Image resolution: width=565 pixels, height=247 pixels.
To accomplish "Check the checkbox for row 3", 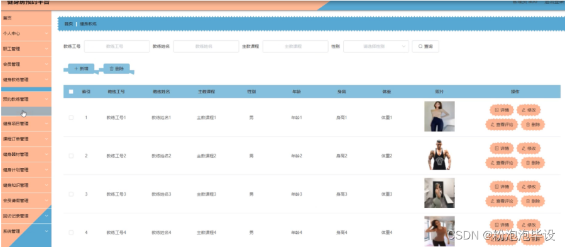I will (71, 194).
